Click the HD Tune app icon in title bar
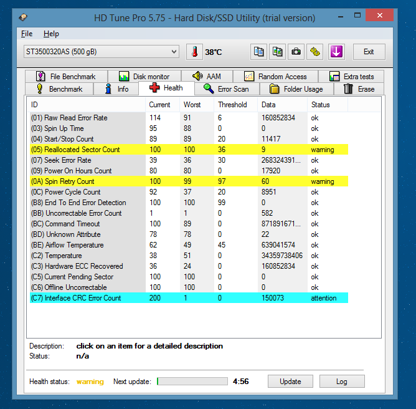The height and width of the screenshot is (409, 416). click(23, 17)
